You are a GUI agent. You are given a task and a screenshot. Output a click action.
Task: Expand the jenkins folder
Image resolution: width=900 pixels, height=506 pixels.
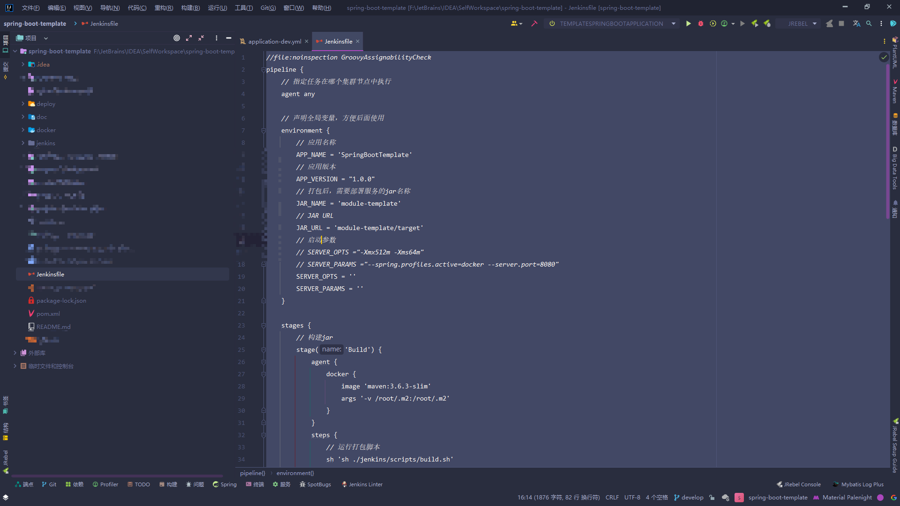tap(23, 143)
